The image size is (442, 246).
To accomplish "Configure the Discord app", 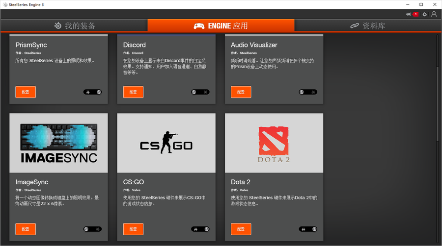I will pos(133,92).
